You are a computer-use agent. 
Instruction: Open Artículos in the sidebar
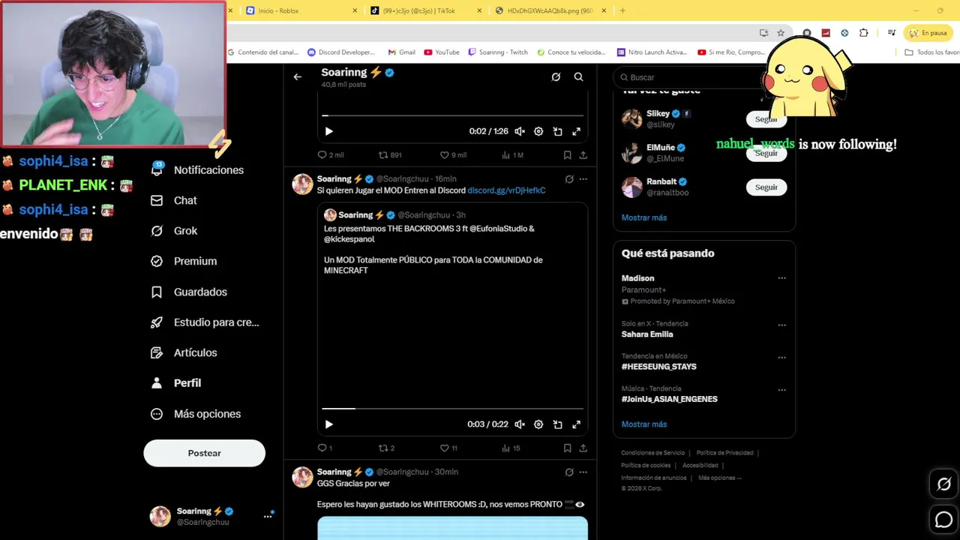point(184,352)
